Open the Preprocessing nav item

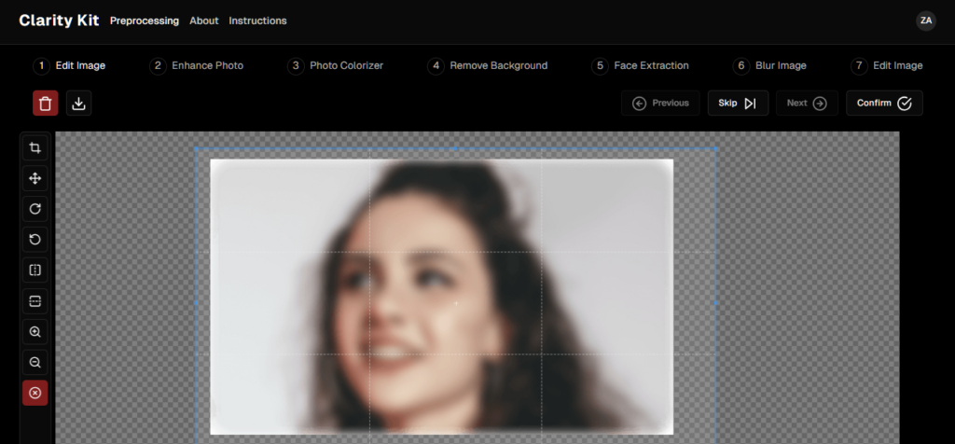coord(145,21)
